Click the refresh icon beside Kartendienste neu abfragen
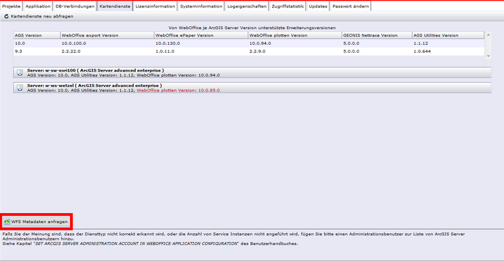 [6, 16]
